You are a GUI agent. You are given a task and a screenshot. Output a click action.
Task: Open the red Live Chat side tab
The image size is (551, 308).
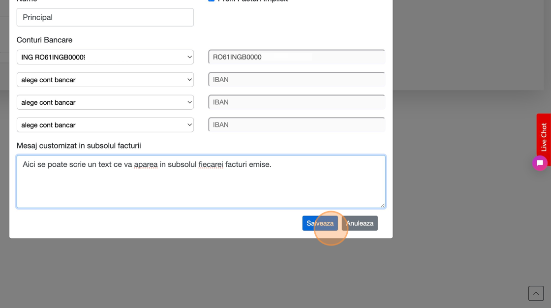point(544,136)
